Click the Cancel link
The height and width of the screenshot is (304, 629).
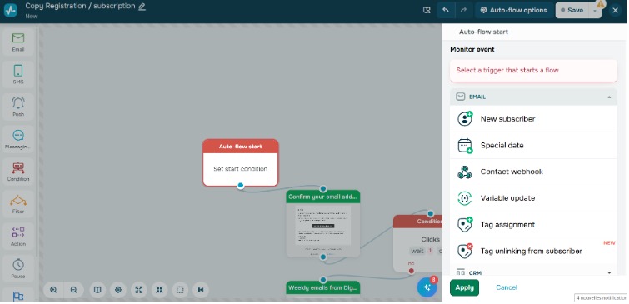pyautogui.click(x=507, y=287)
